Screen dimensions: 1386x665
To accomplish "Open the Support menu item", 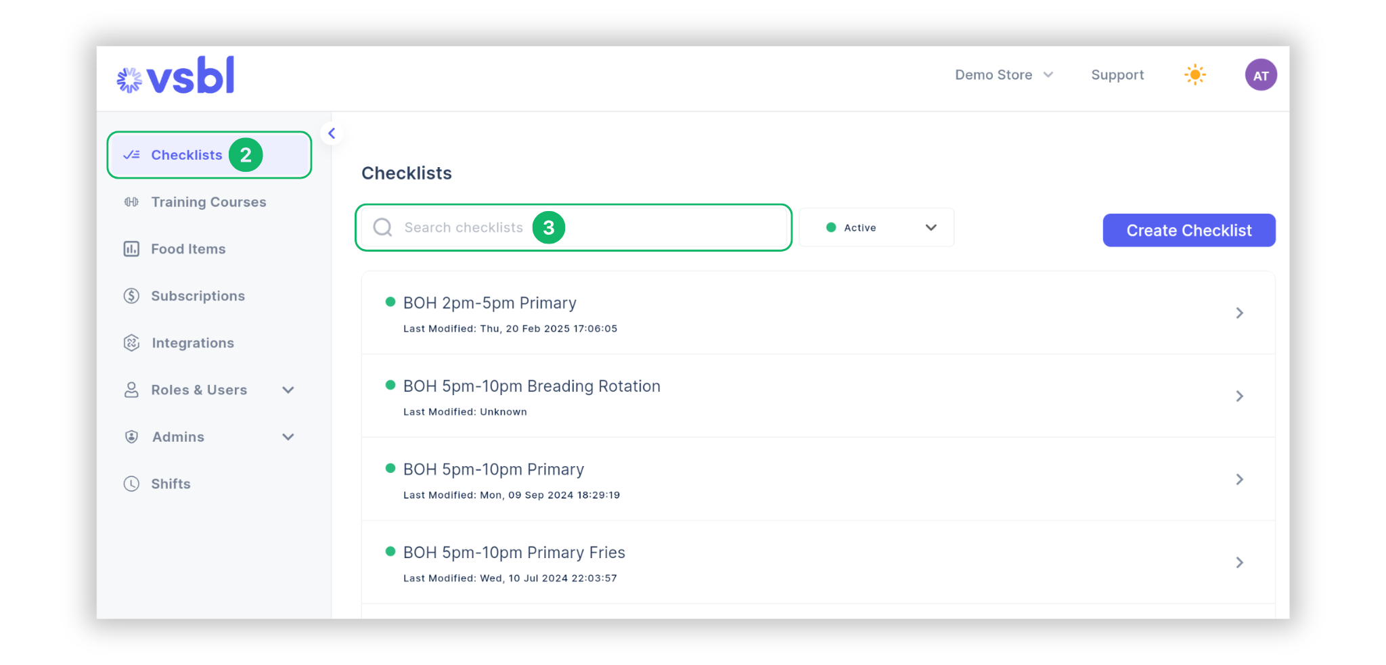I will (1117, 74).
